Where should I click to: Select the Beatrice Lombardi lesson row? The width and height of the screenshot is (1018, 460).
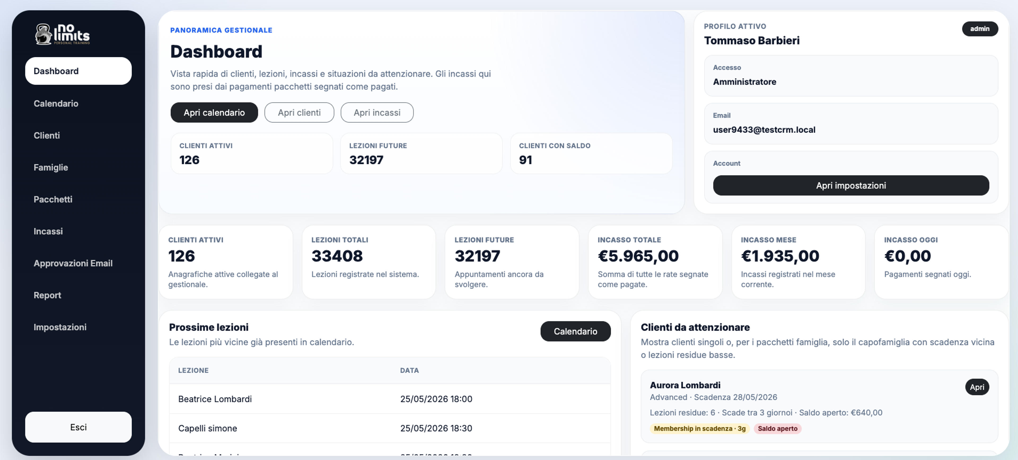pos(390,399)
